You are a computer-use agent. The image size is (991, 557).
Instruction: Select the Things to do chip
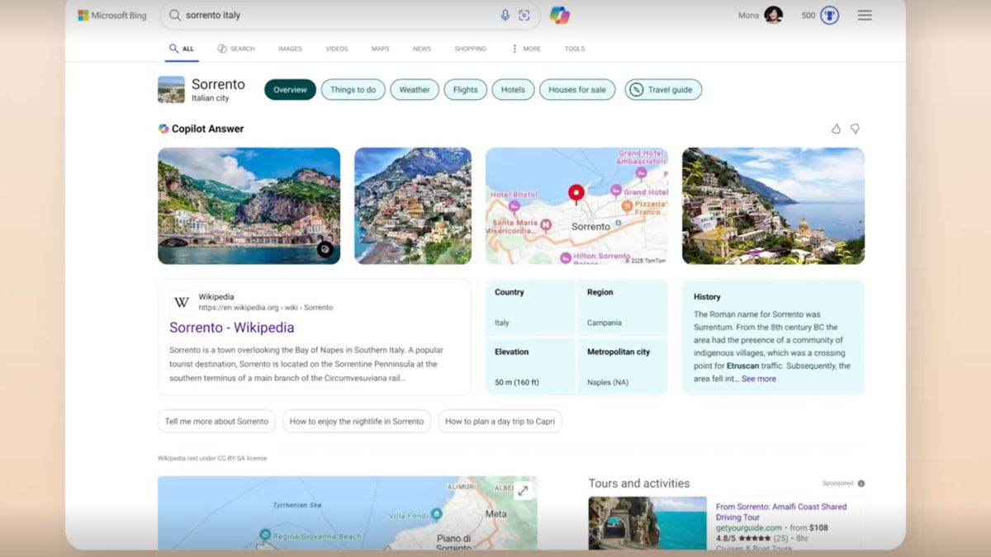[x=353, y=90]
